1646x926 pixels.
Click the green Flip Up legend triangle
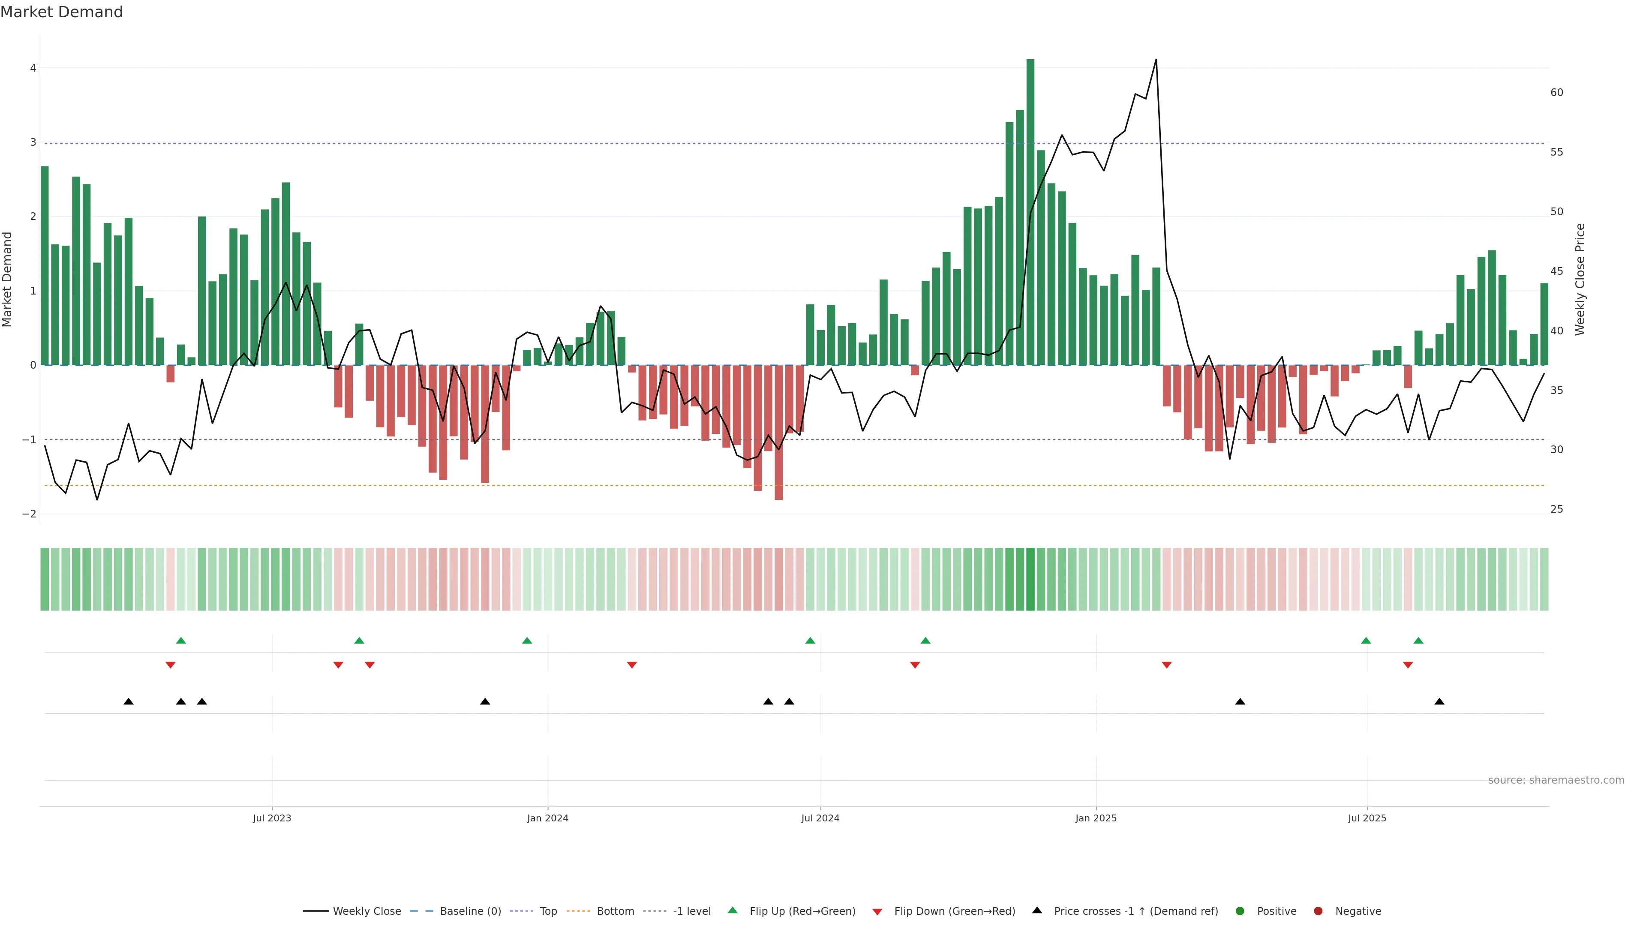pyautogui.click(x=733, y=910)
